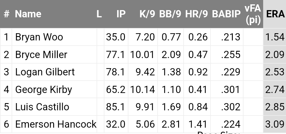Open Bryan Woo player page
The width and height of the screenshot is (286, 134).
39,37
